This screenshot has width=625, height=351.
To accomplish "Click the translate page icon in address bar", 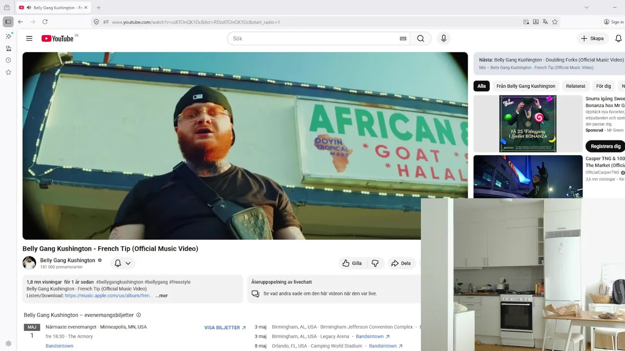I will click(x=545, y=22).
